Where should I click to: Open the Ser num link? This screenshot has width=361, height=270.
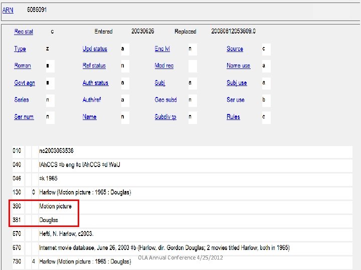pyautogui.click(x=24, y=117)
